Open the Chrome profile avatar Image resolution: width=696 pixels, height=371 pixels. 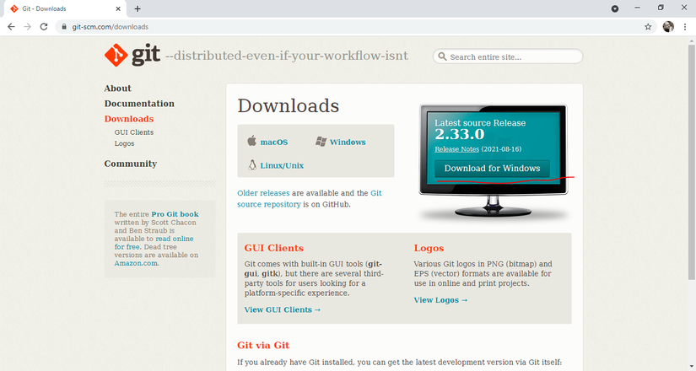click(668, 27)
